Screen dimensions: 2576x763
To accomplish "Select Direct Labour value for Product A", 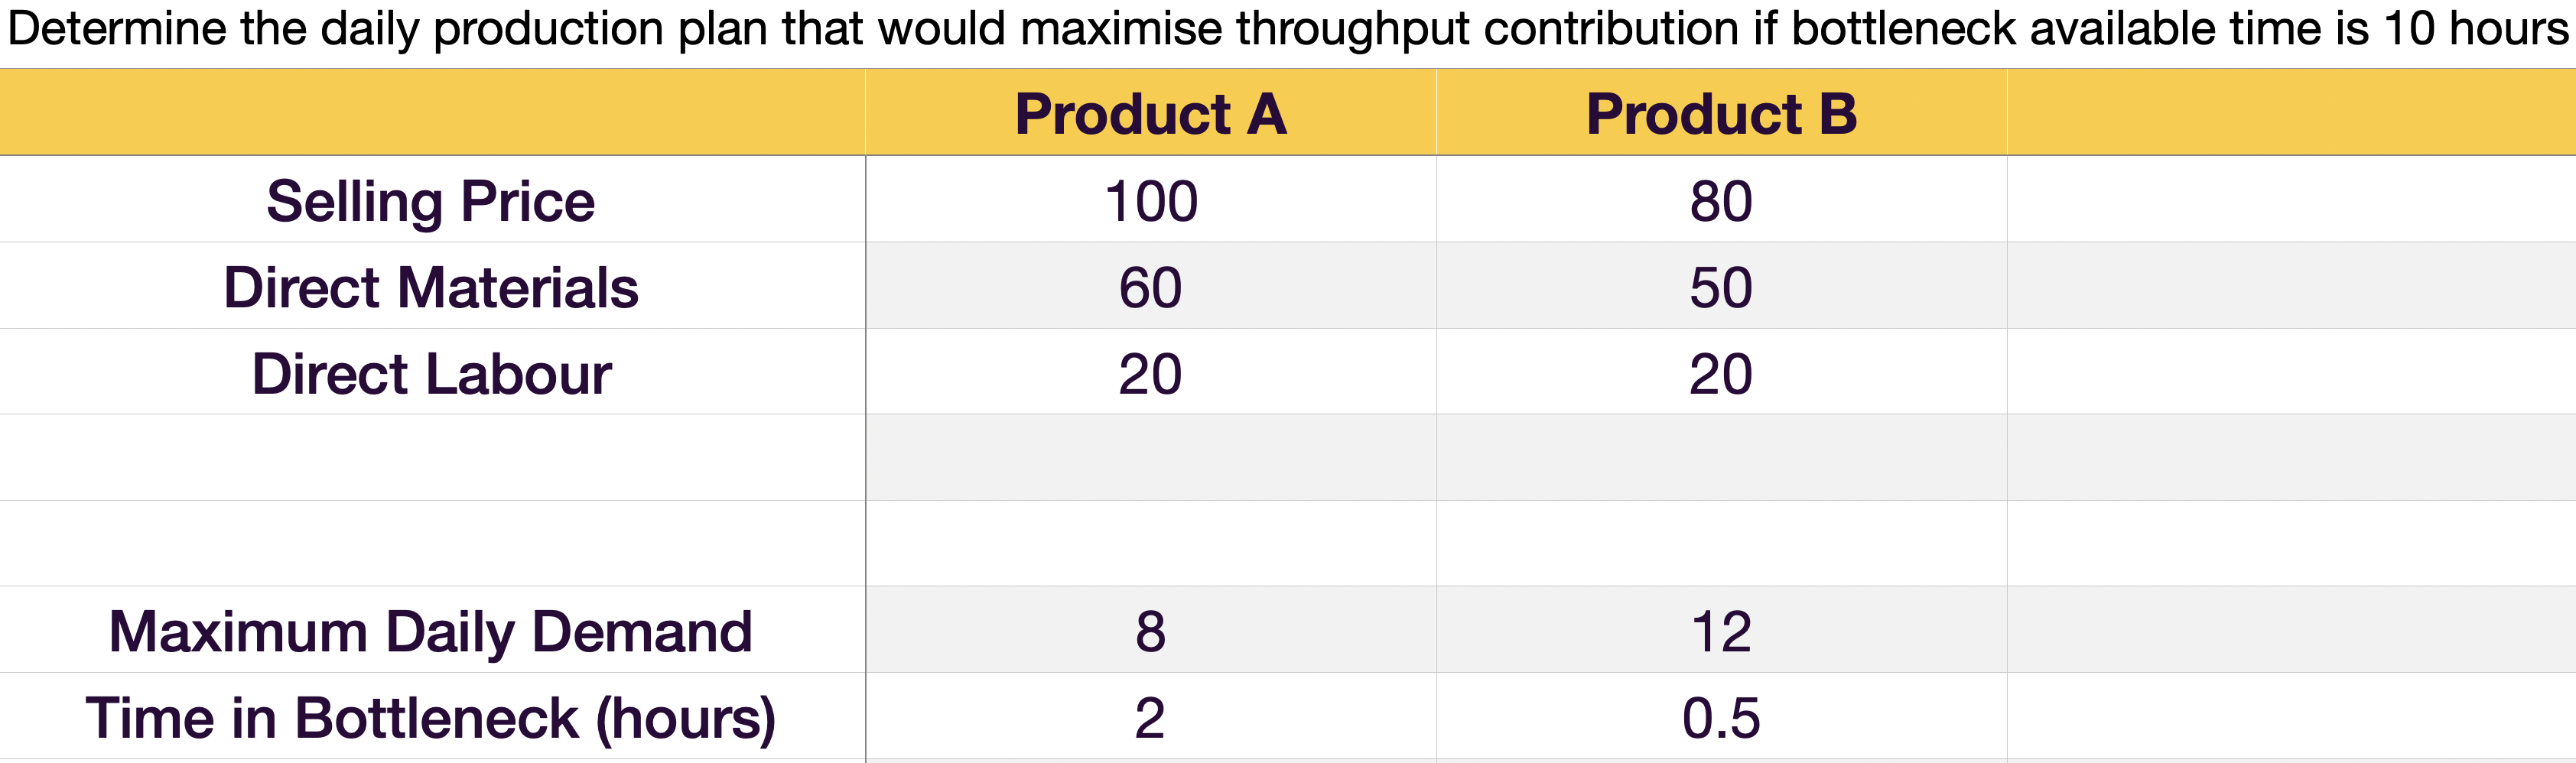I will [x=1150, y=373].
